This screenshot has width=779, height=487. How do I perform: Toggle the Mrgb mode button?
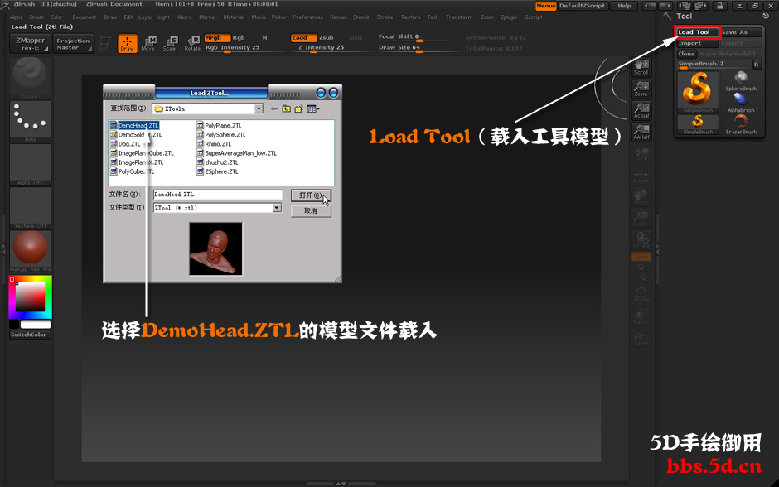point(217,38)
